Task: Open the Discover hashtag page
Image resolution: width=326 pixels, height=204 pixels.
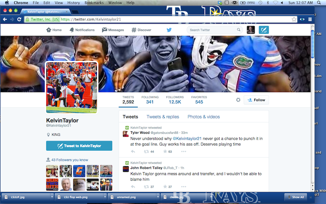Action: tap(141, 30)
